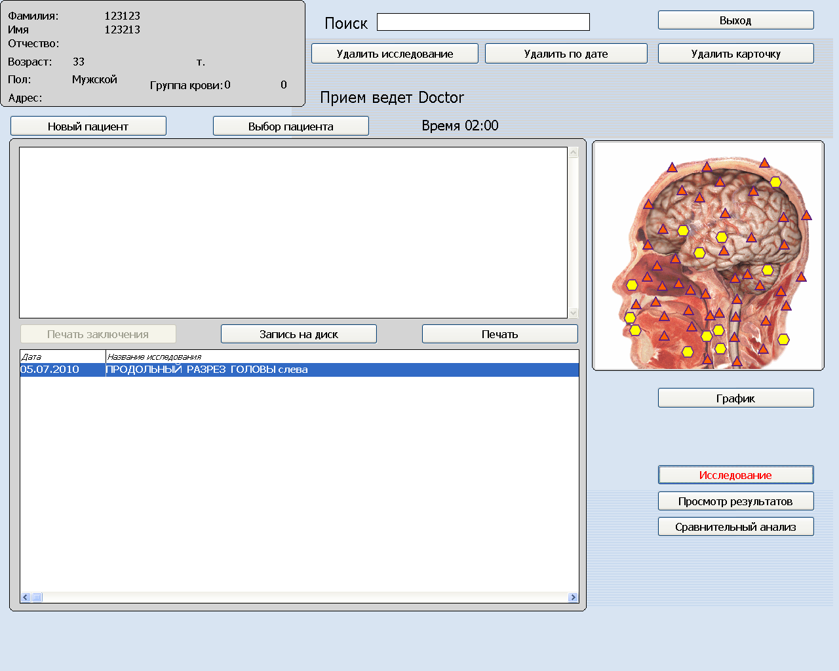Screen dimensions: 839x671
Task: Select research row dated 05.07.2010
Action: click(300, 370)
